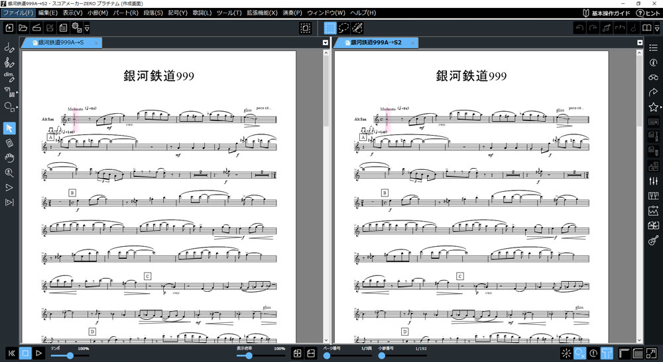Click the fit-page view icon
Image resolution: width=663 pixels, height=362 pixels.
point(297,353)
